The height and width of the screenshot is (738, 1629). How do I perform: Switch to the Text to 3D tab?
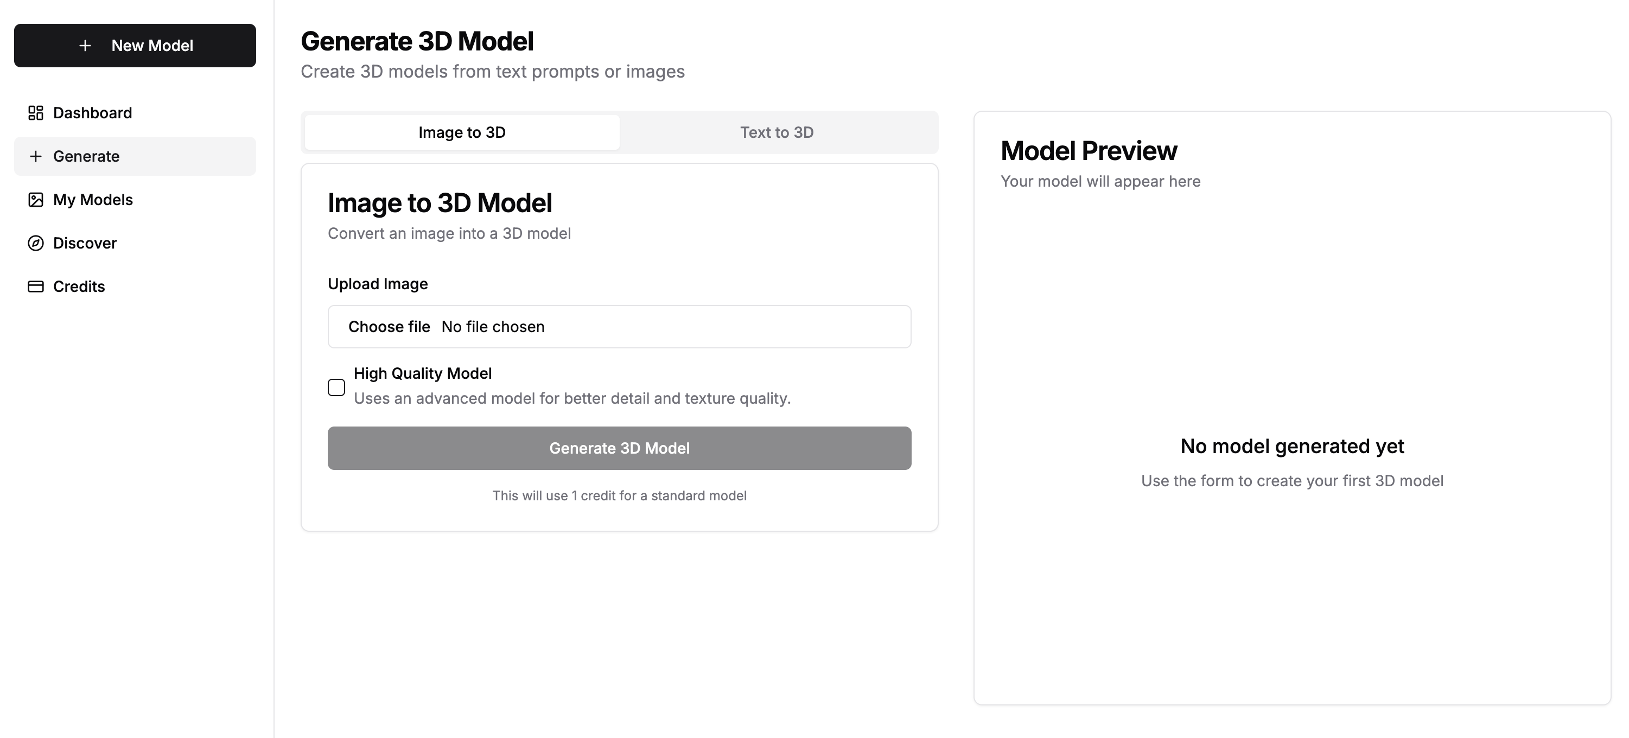[777, 132]
